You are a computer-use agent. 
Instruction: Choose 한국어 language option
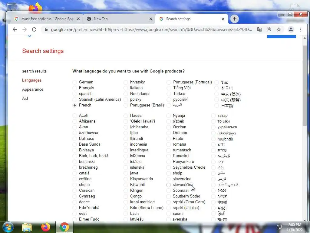tap(217, 88)
